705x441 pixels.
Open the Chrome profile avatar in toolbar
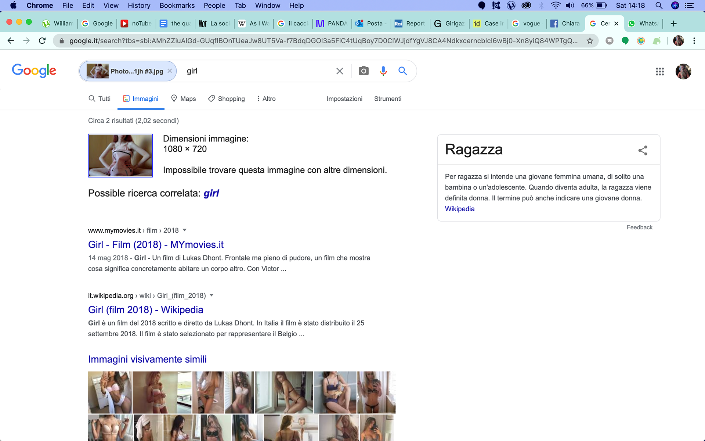pos(678,41)
